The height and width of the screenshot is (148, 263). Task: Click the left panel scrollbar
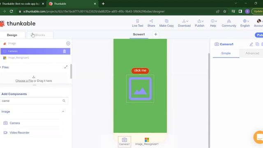[x=71, y=71]
